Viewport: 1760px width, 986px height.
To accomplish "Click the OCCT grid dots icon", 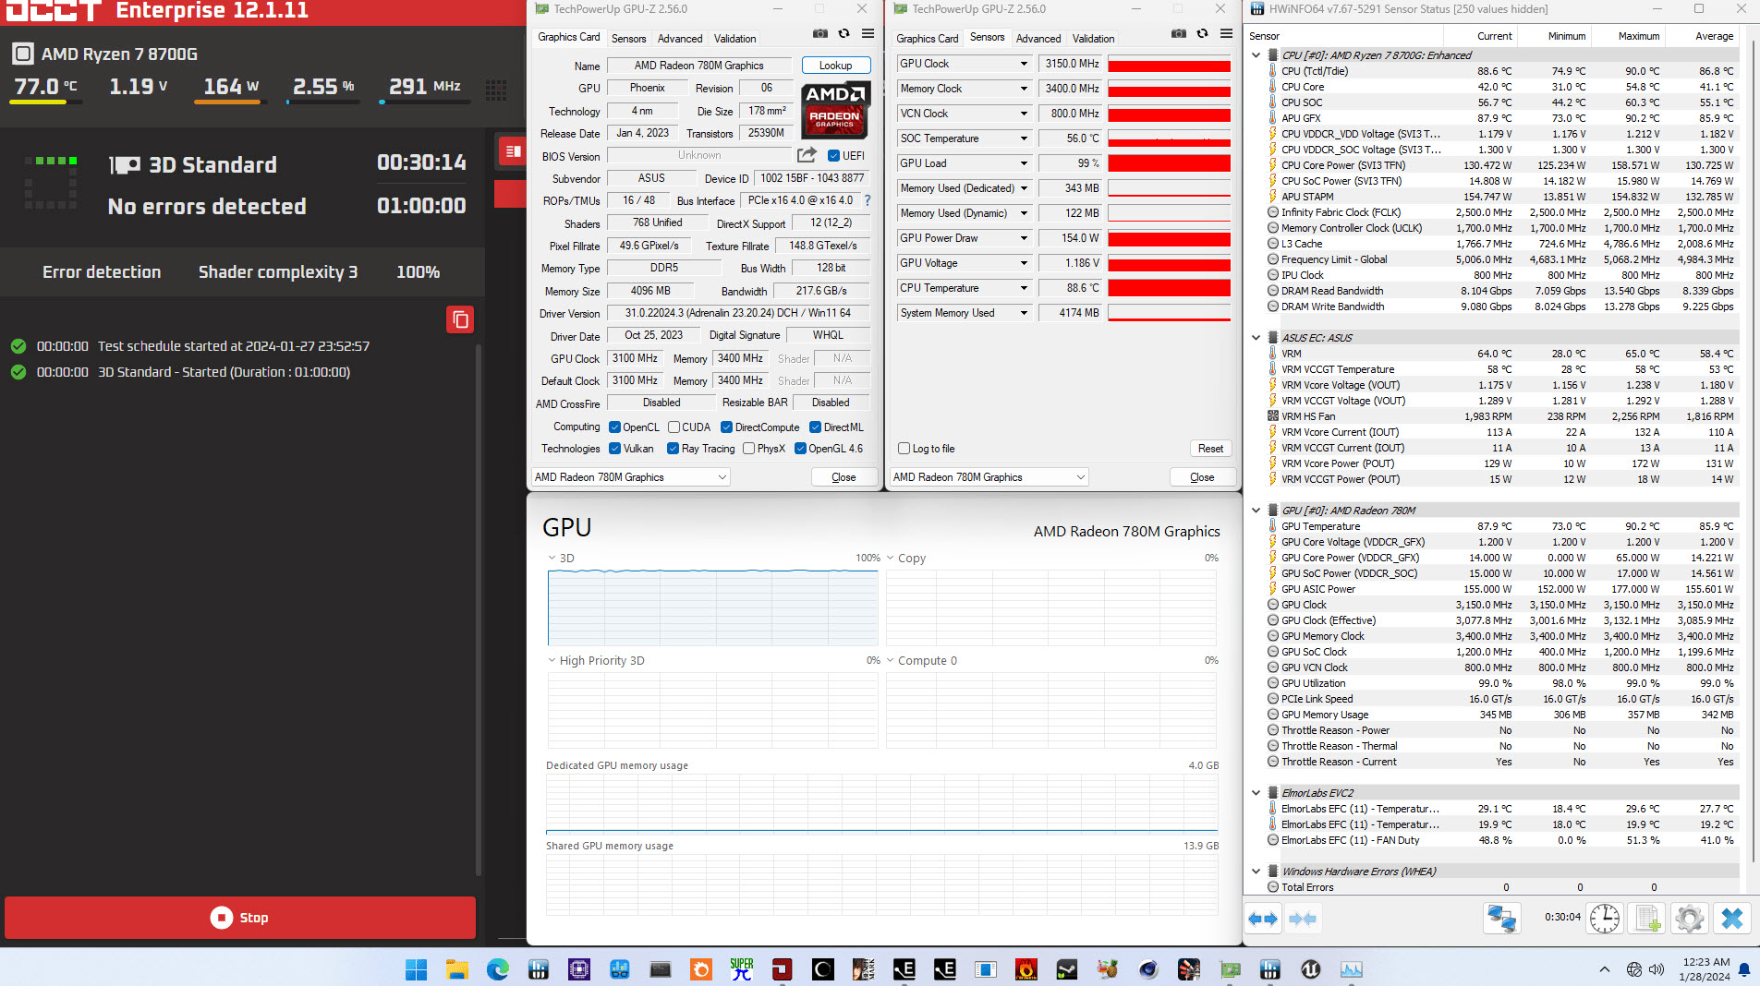I will pyautogui.click(x=496, y=90).
